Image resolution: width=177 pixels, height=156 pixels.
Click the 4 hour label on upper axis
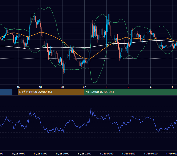151,87
